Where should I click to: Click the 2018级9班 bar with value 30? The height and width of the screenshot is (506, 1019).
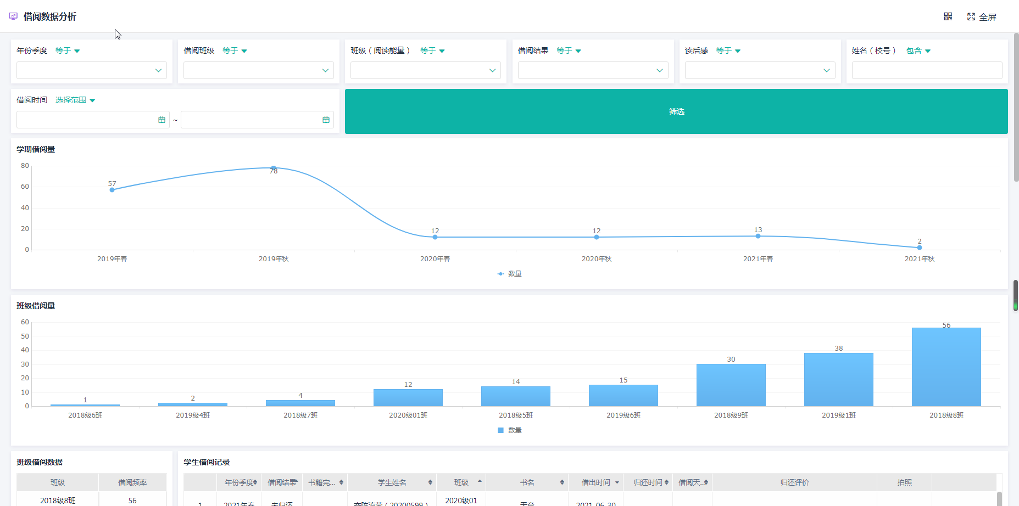[731, 385]
